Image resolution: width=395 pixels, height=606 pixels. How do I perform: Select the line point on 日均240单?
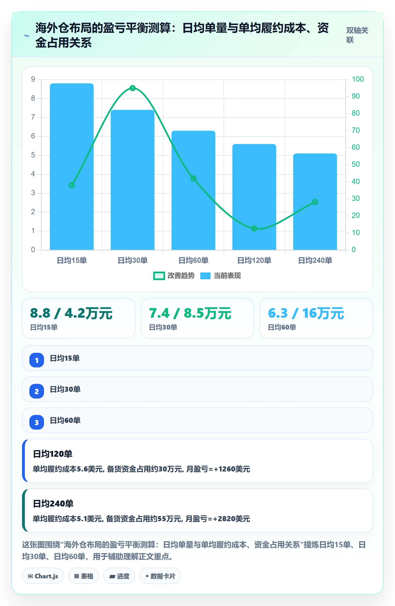click(315, 202)
